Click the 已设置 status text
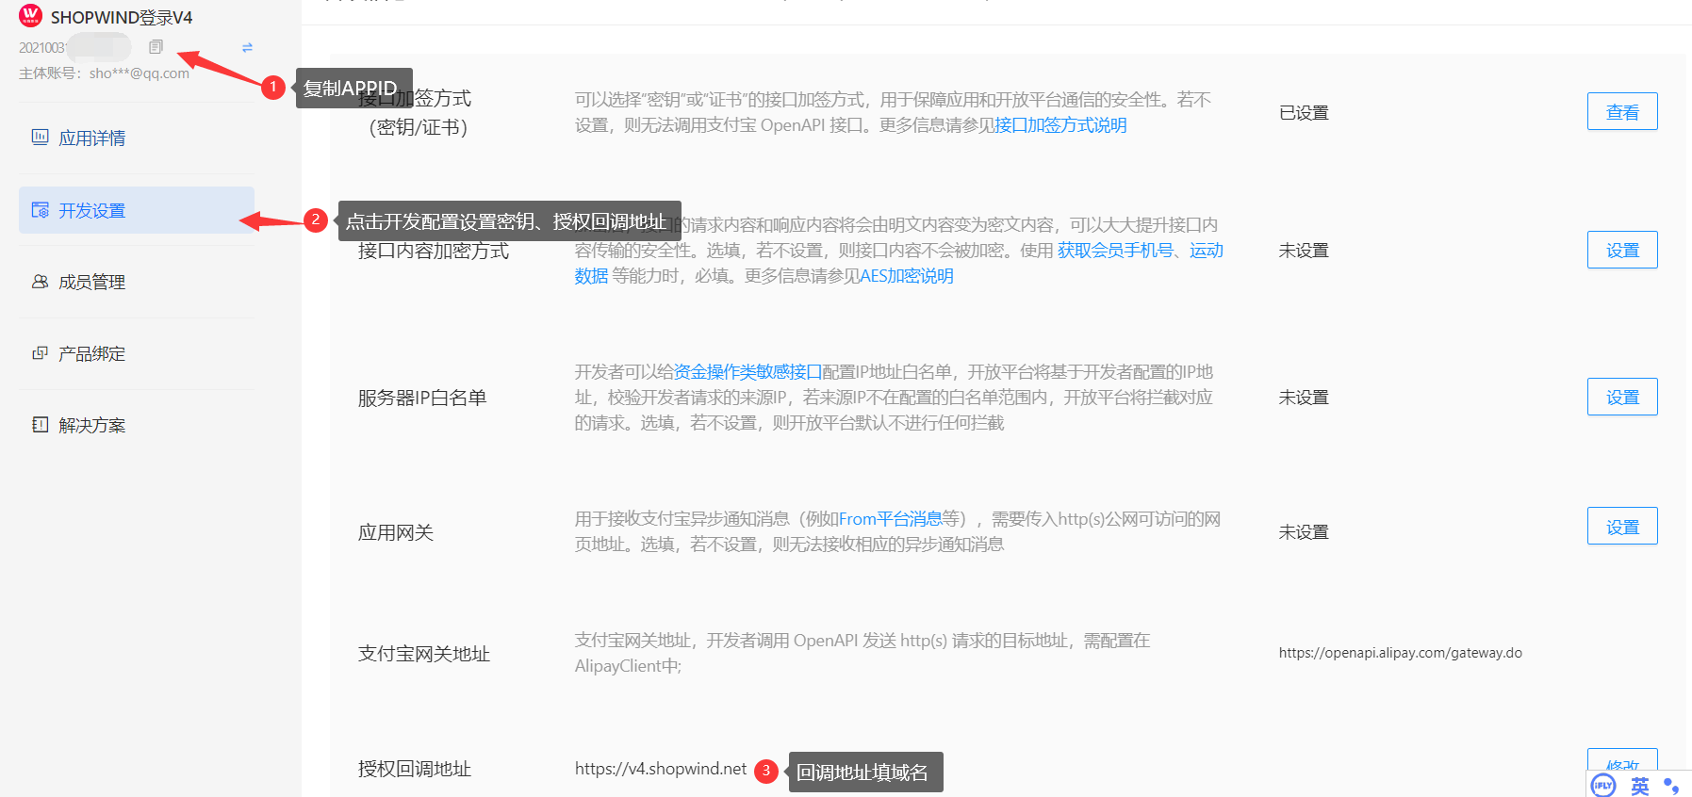 point(1304,113)
